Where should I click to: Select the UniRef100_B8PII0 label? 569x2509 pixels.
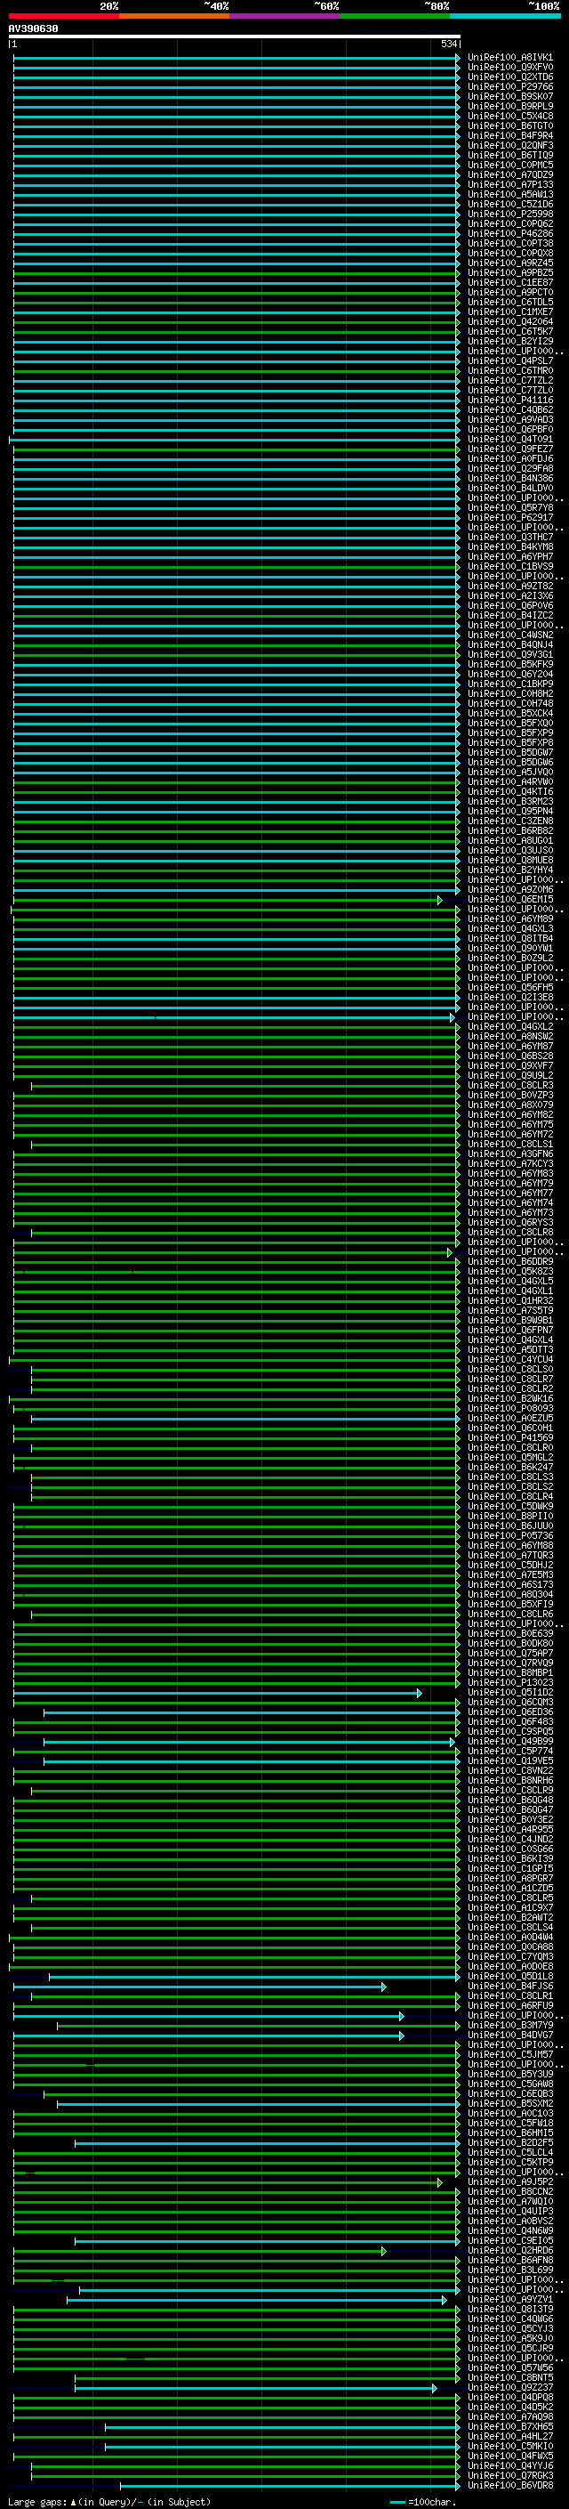(509, 1516)
